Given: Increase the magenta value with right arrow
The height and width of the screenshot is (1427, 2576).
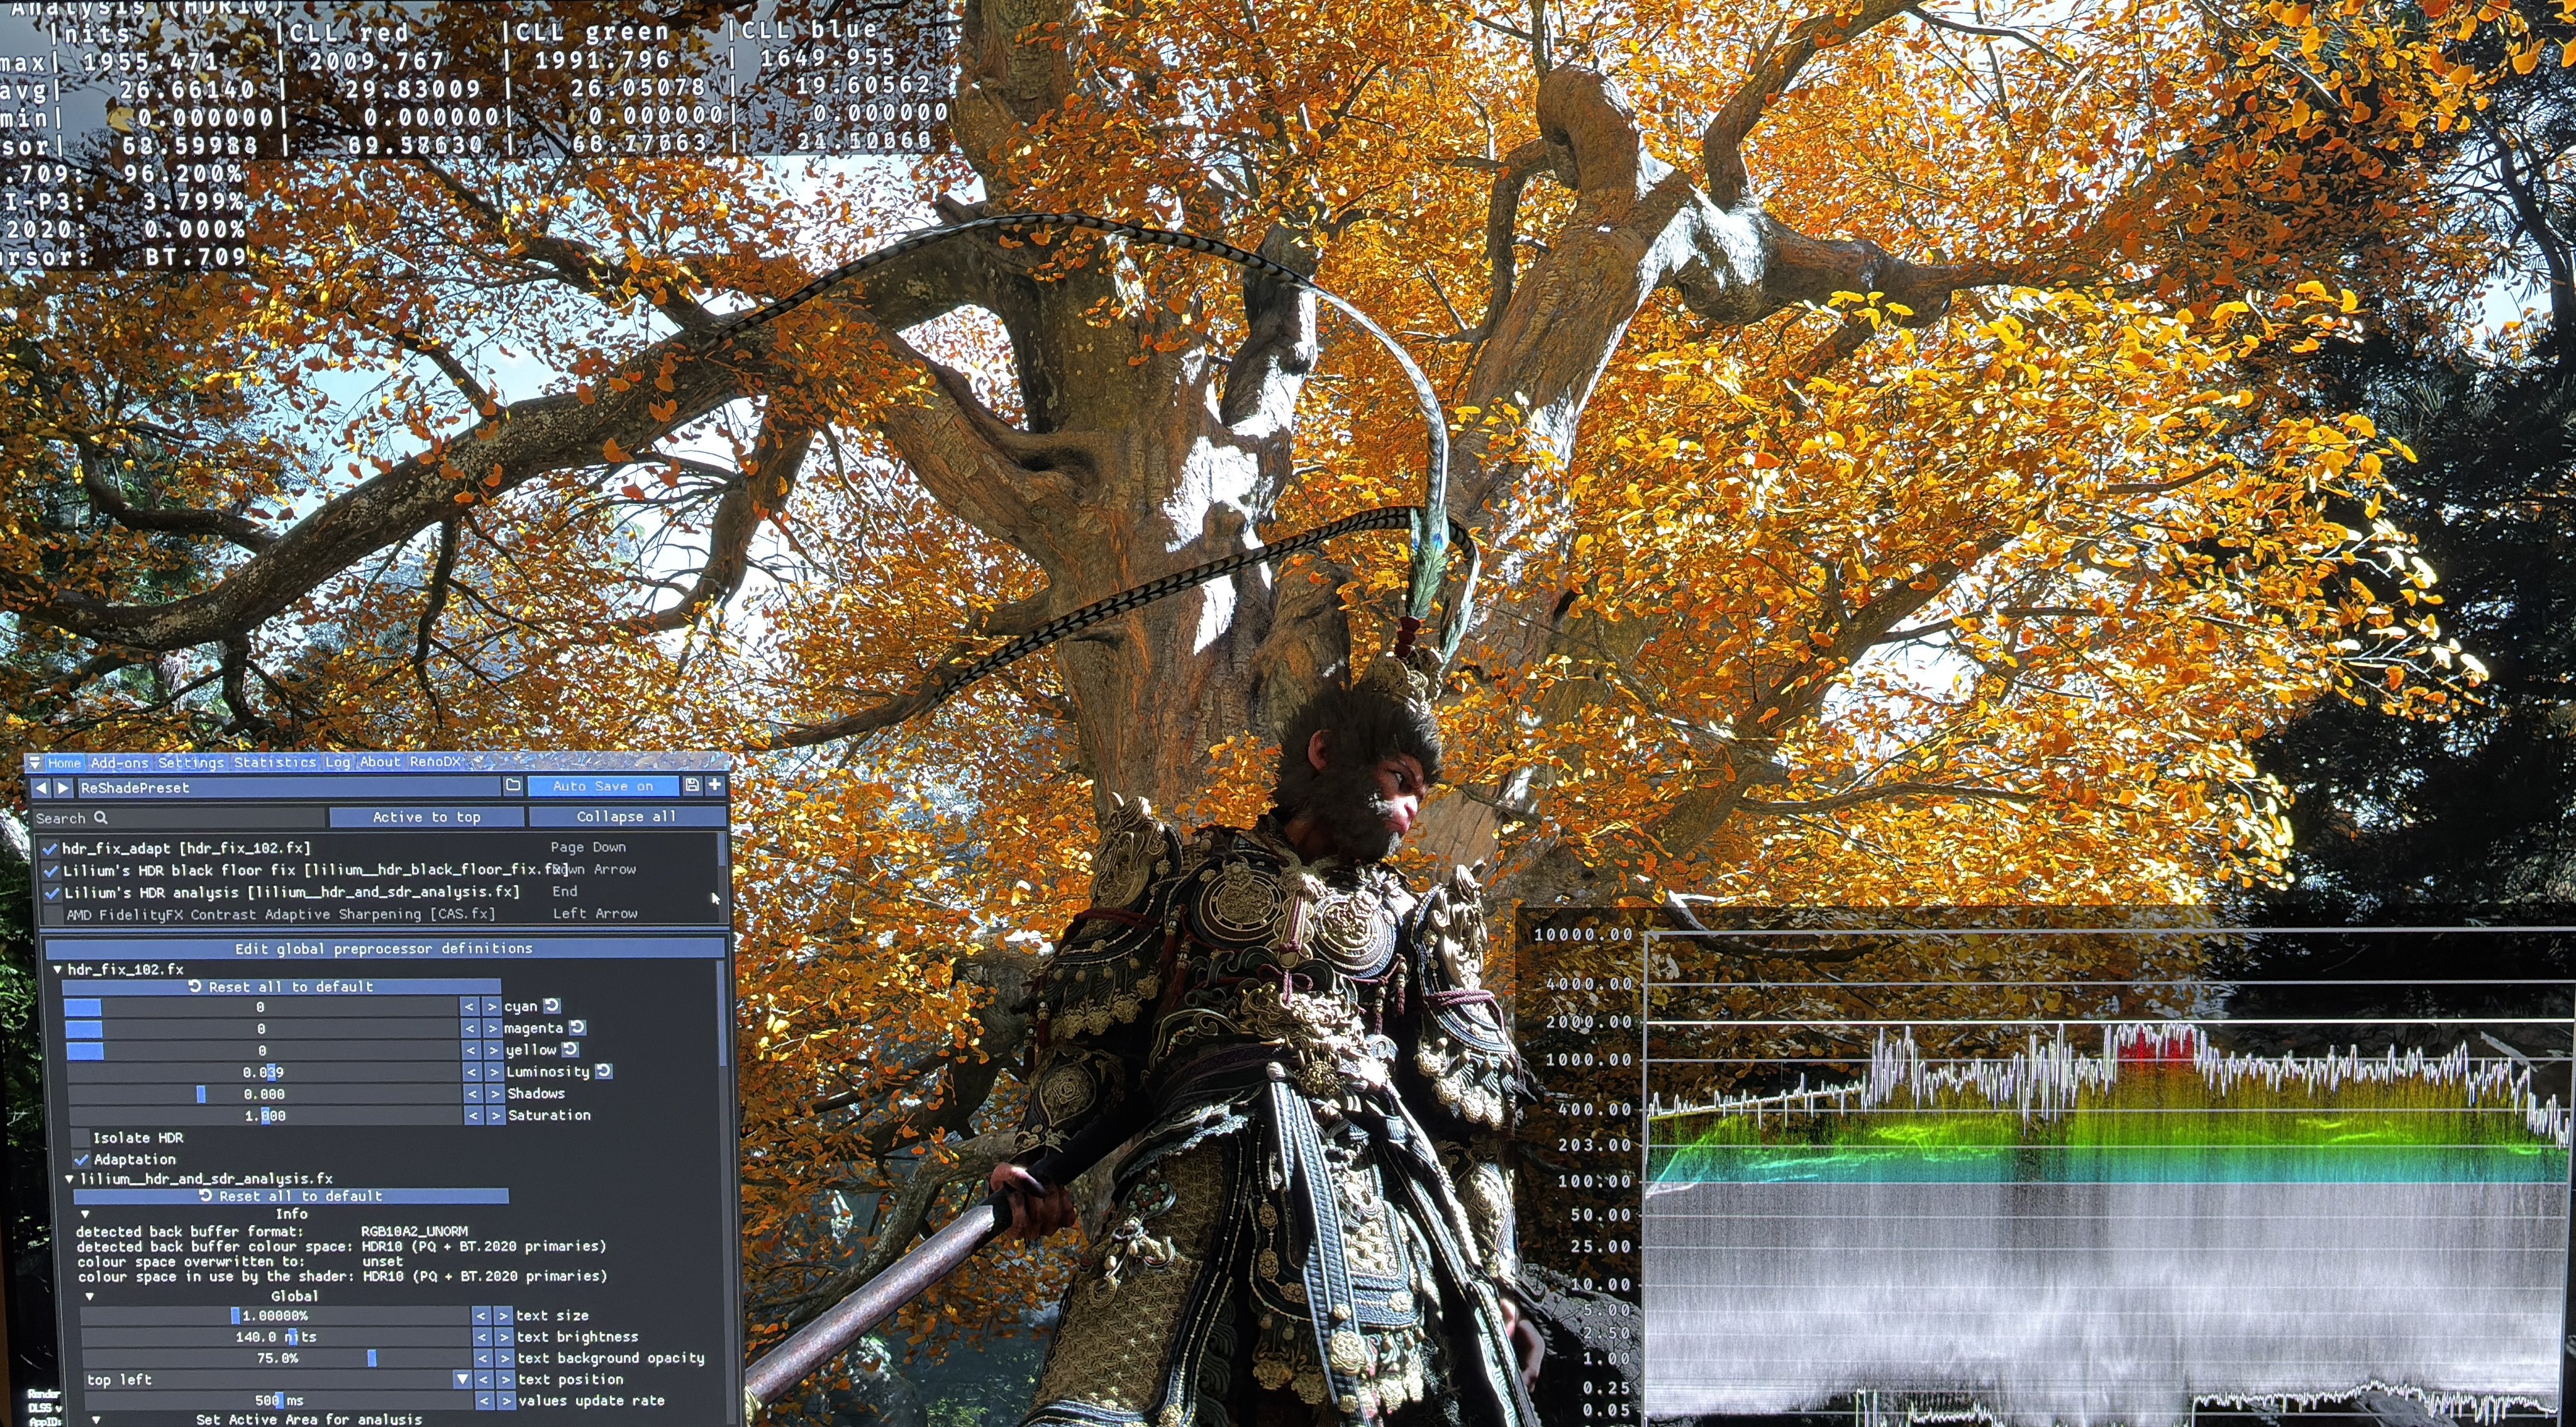Looking at the screenshot, I should coord(492,1029).
